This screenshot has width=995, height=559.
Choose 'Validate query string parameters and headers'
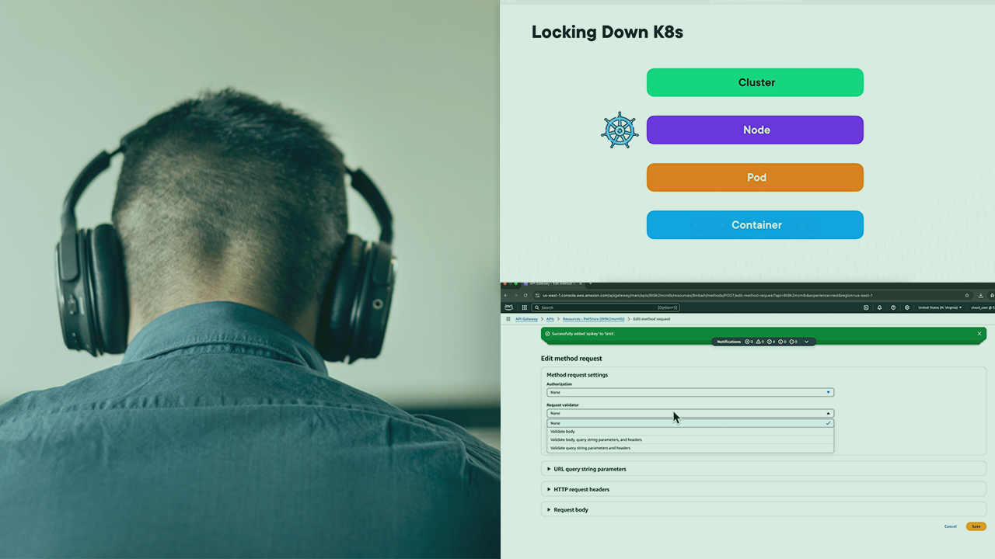pyautogui.click(x=590, y=448)
